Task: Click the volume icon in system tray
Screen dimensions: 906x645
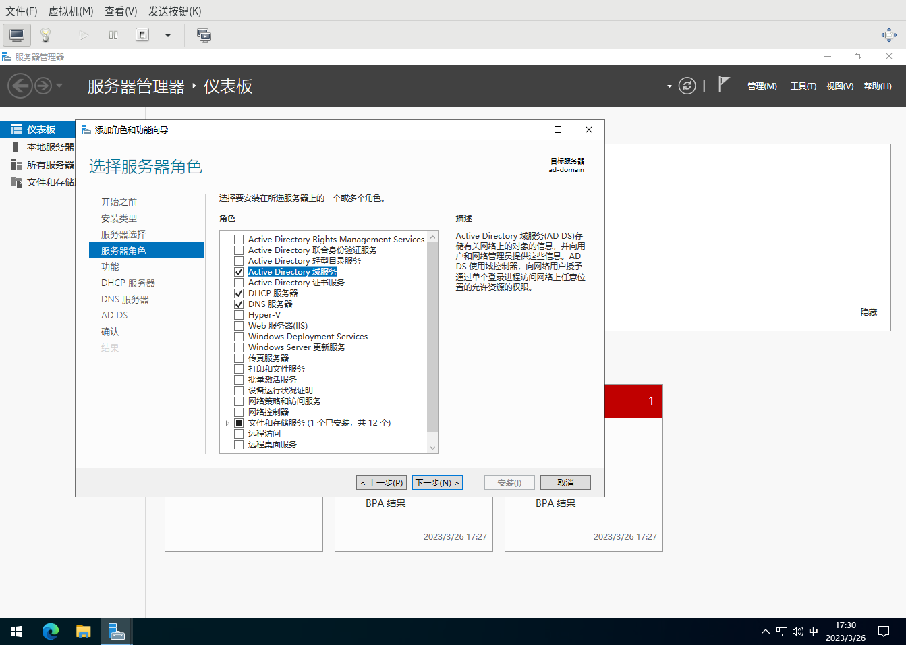Action: pyautogui.click(x=798, y=632)
